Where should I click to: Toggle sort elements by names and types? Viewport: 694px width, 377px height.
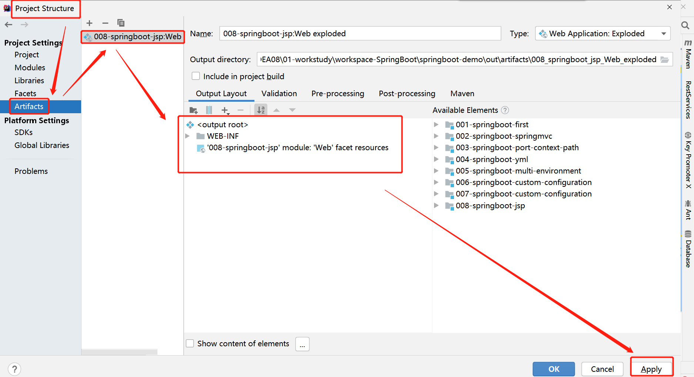click(x=261, y=110)
